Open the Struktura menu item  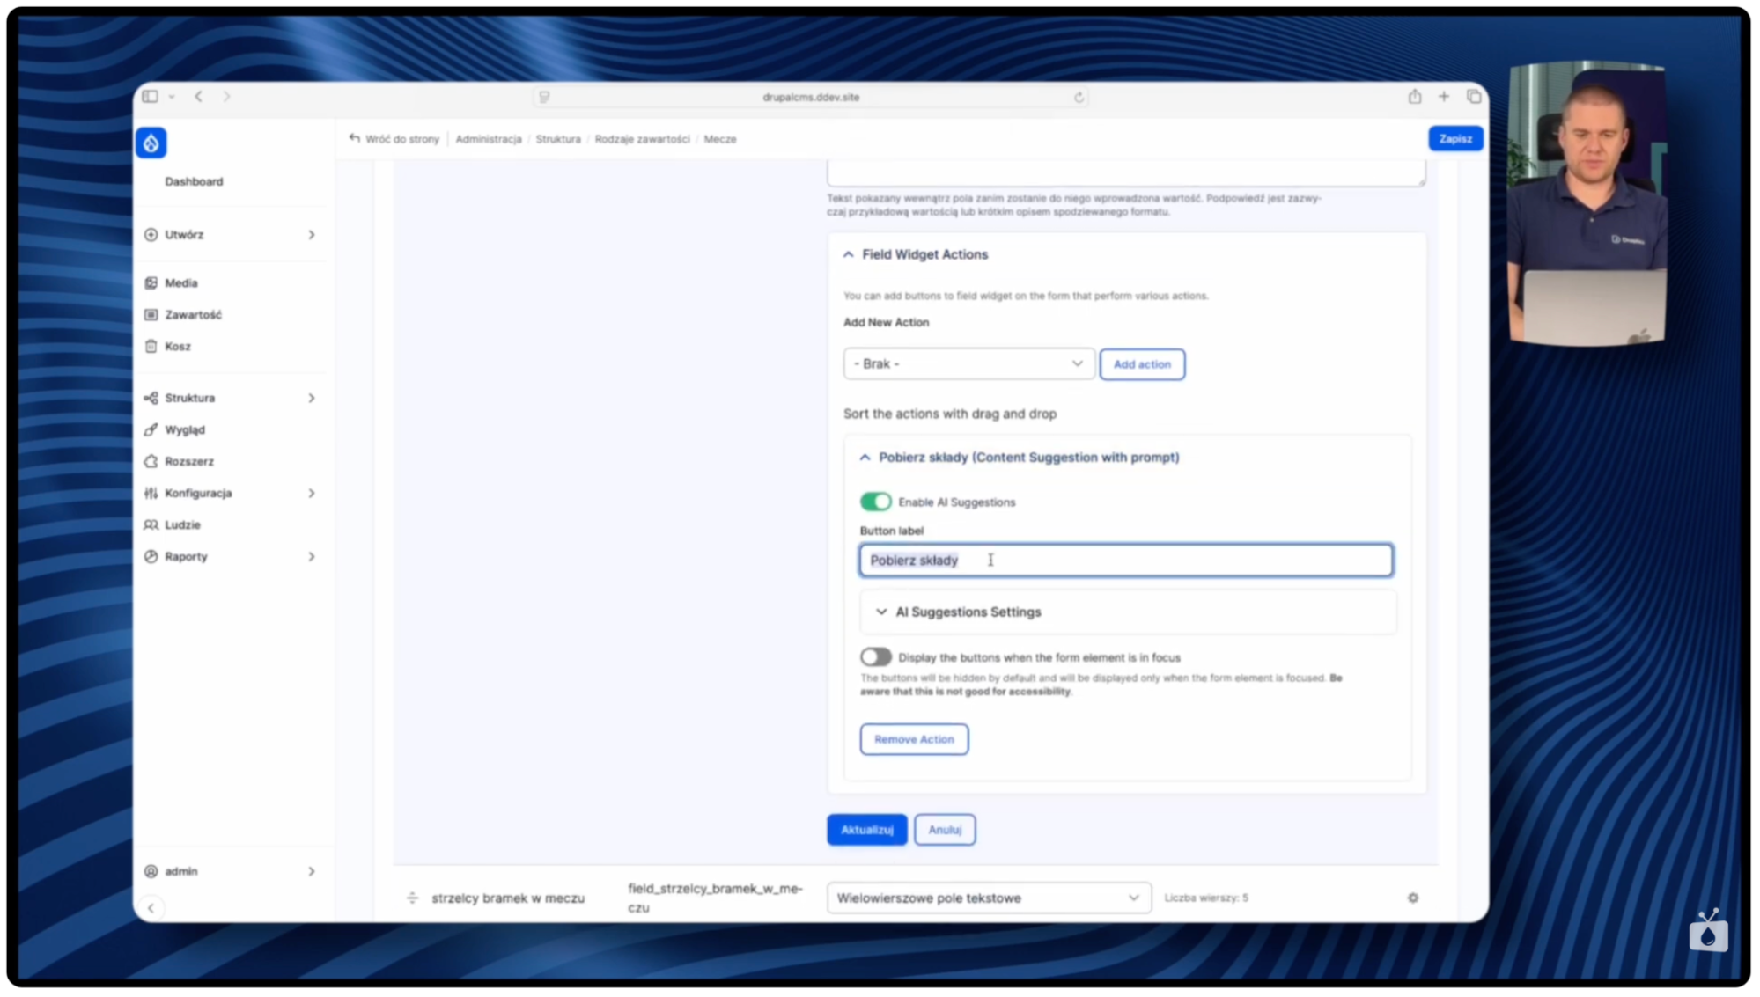(x=188, y=398)
